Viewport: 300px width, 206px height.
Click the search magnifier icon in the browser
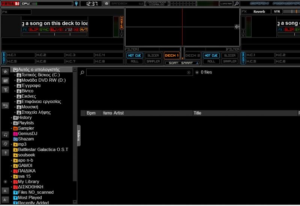coord(82,72)
